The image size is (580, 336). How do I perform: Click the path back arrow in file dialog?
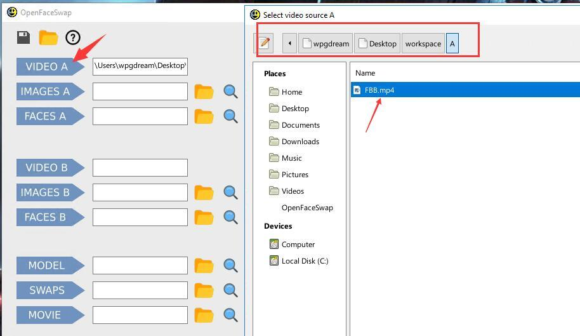pos(289,43)
